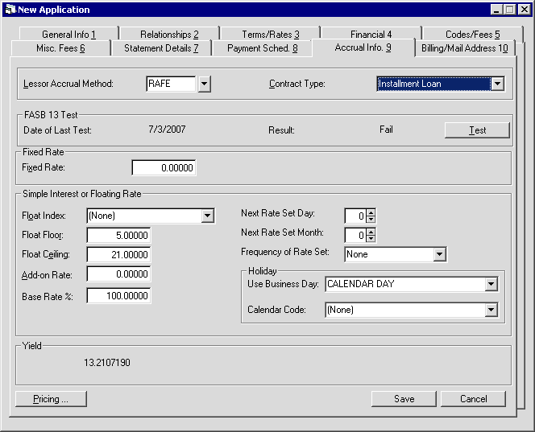This screenshot has width=535, height=432.
Task: Click the Cancel button
Action: click(473, 398)
